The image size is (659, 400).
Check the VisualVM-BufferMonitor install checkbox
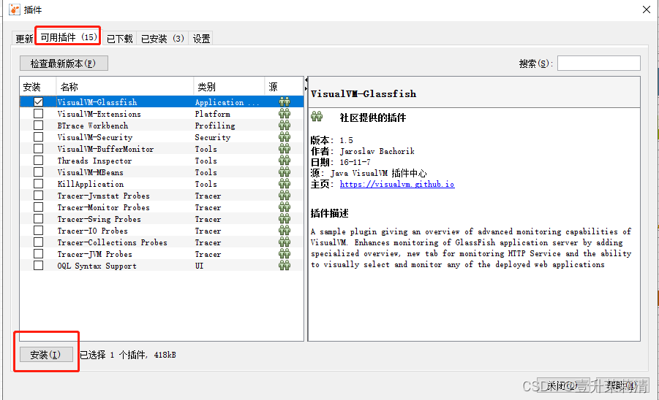click(38, 149)
